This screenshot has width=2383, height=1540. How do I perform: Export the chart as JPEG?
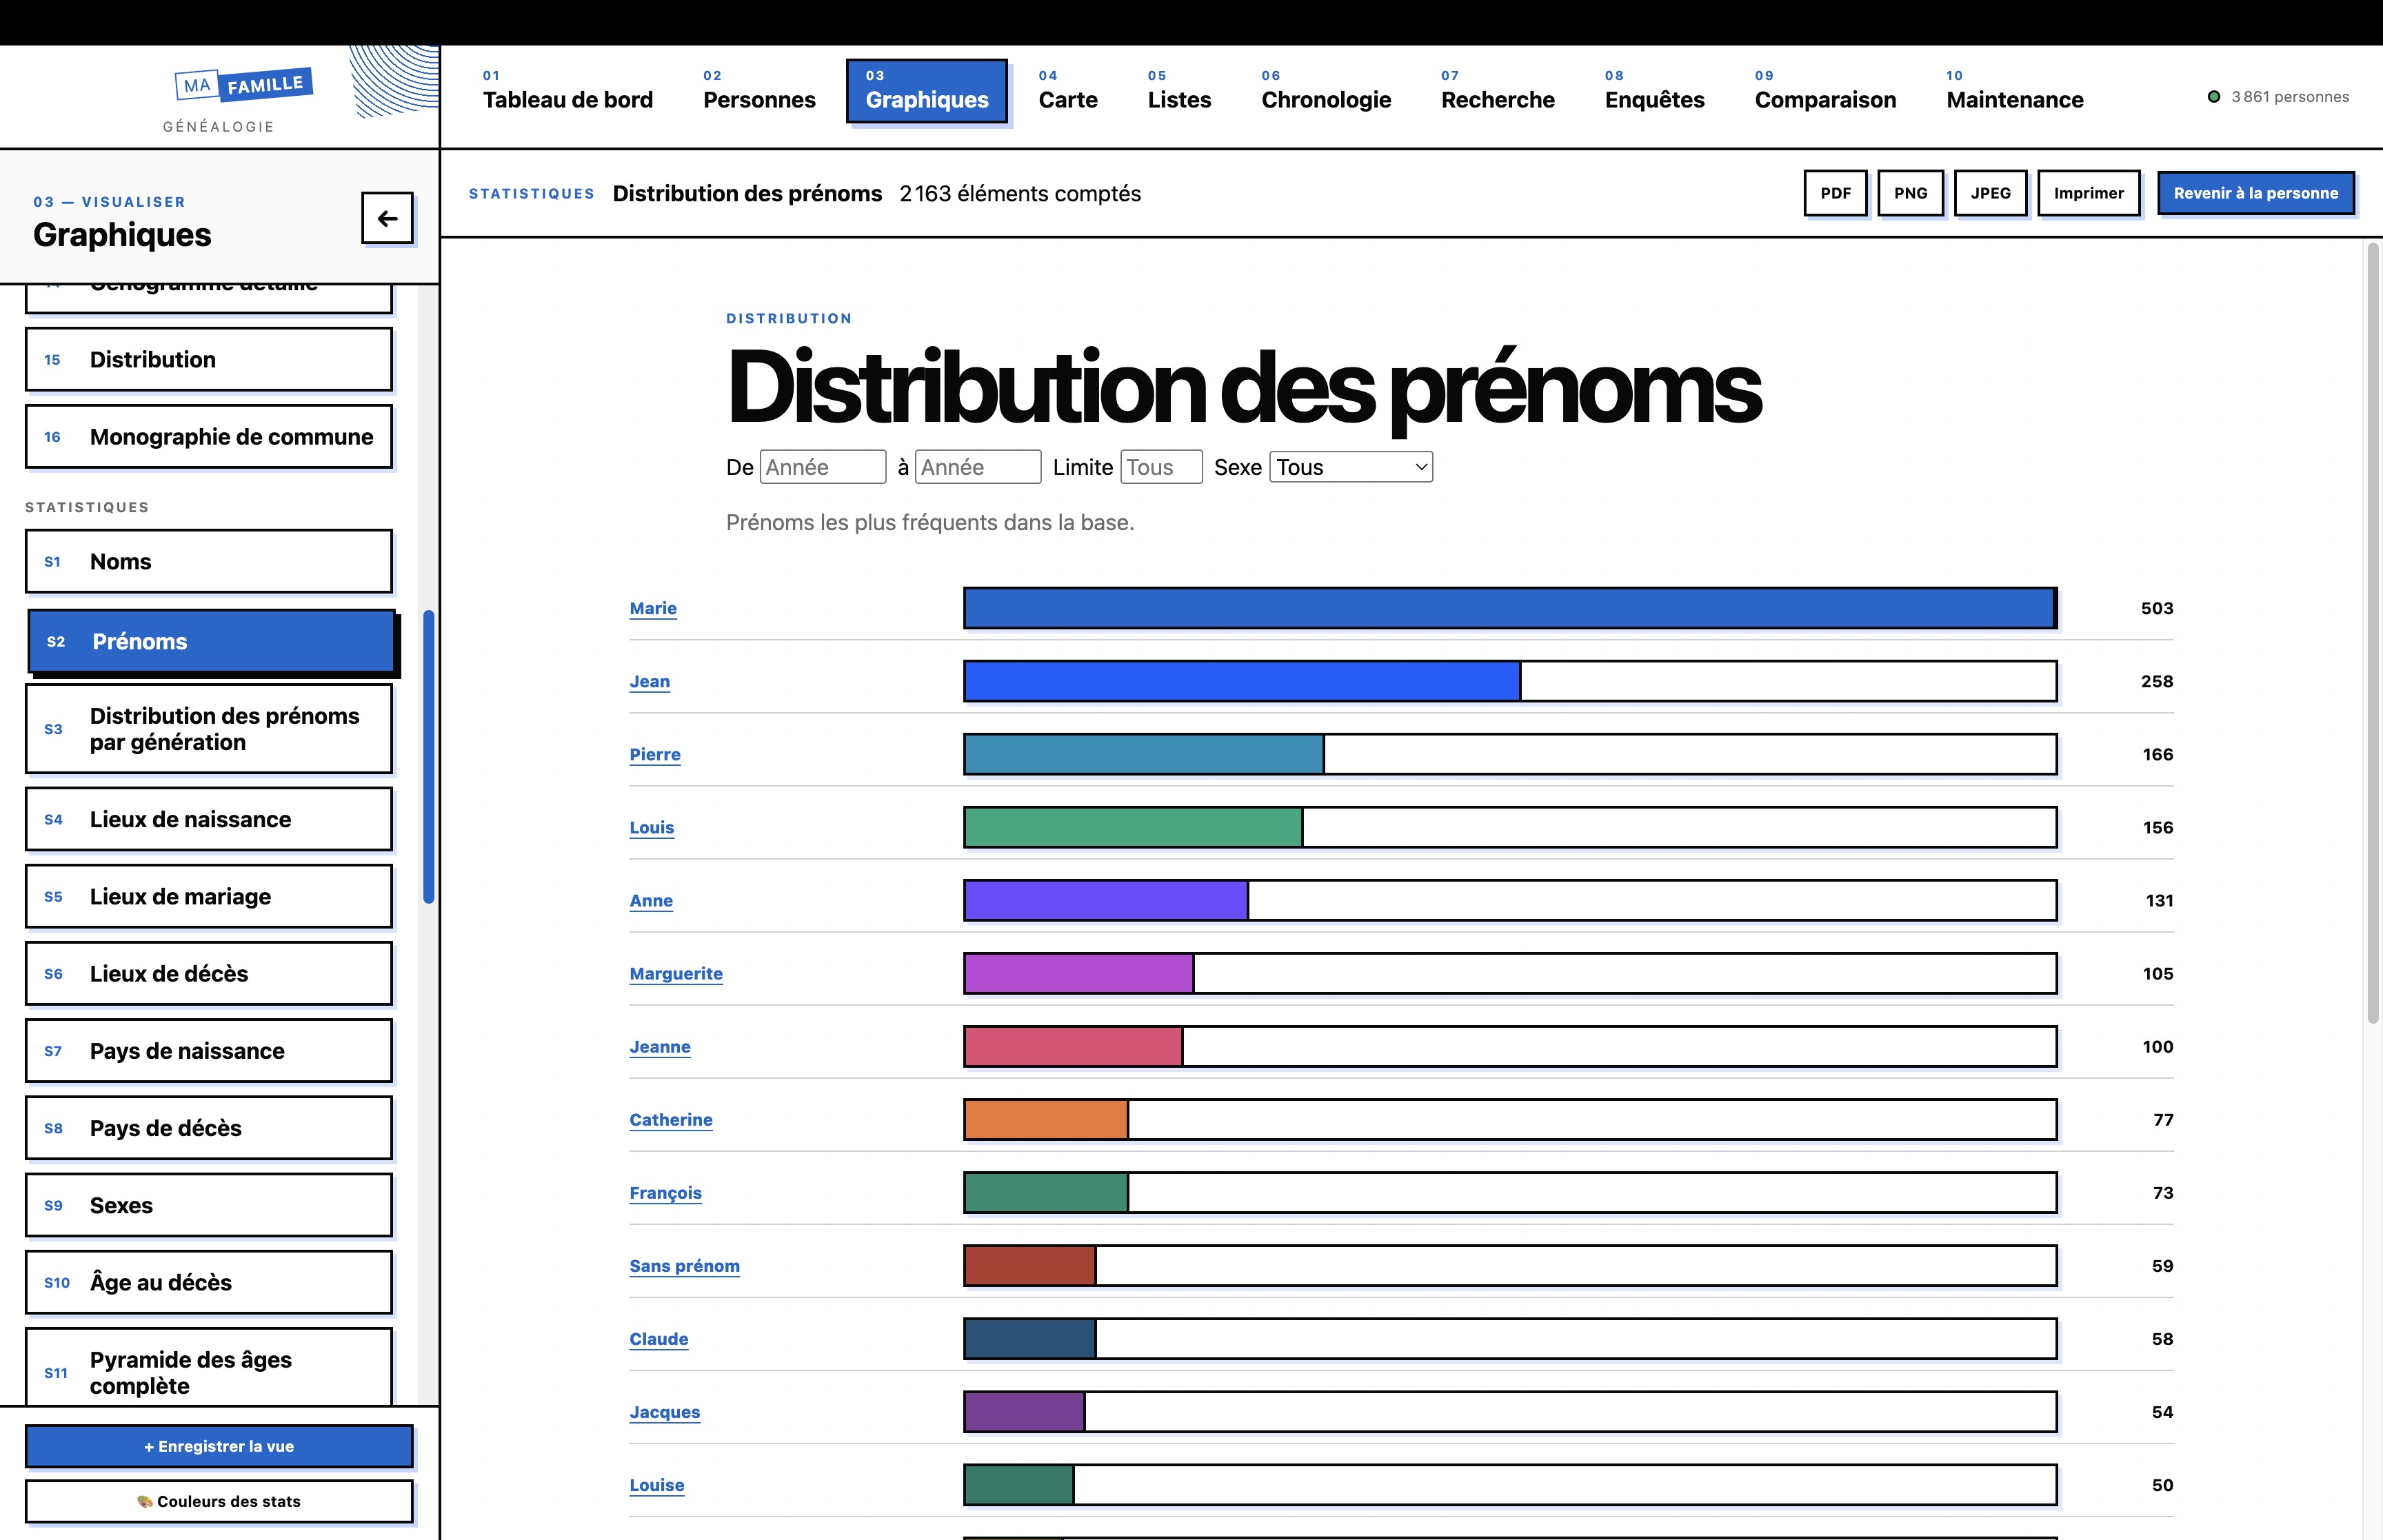1990,193
